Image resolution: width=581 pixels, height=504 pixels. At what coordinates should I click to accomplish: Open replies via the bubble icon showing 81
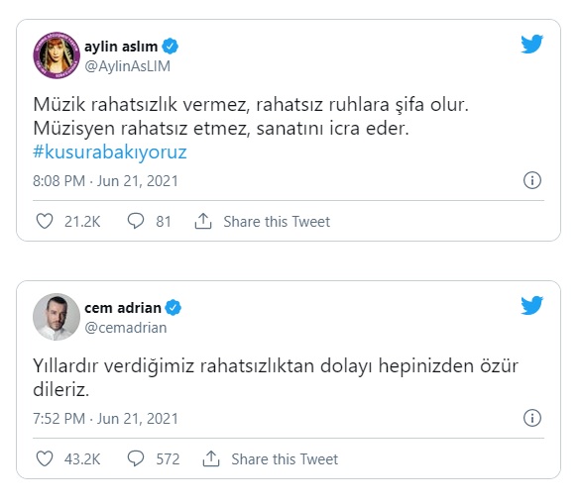click(x=136, y=221)
